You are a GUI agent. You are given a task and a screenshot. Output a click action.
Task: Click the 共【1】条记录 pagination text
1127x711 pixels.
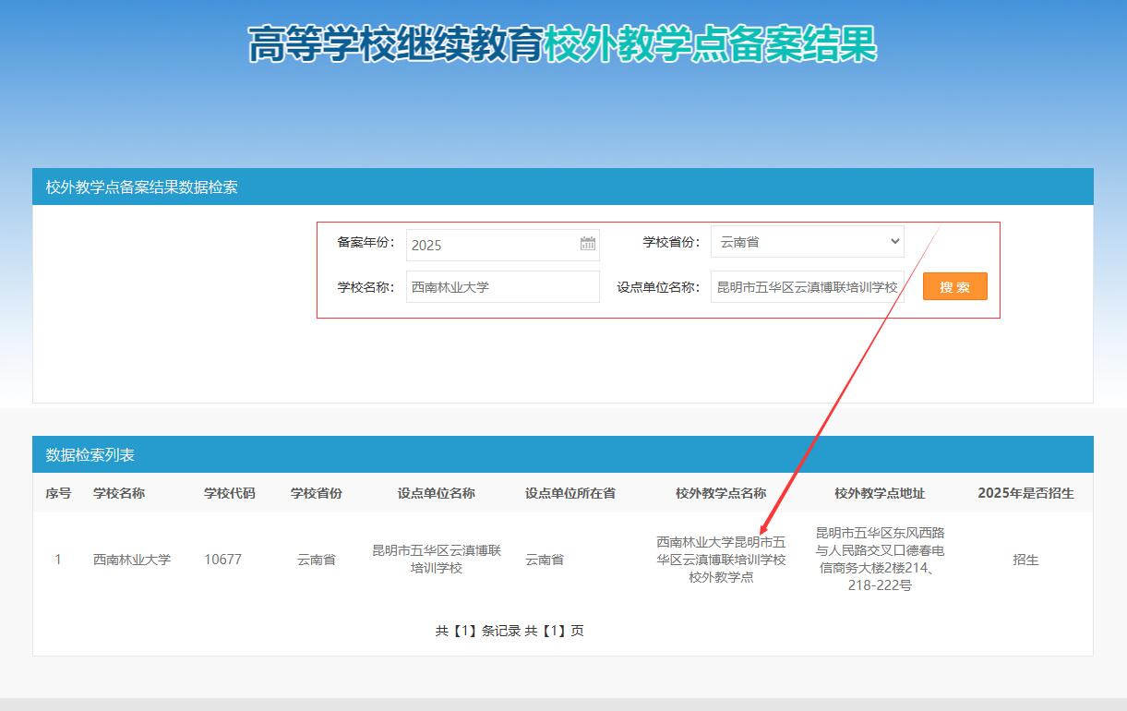[478, 631]
